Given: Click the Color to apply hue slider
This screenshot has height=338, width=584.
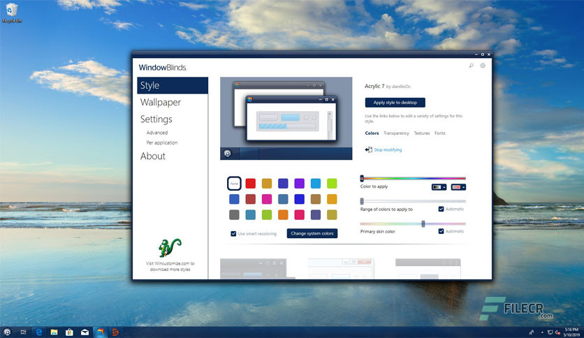Looking at the screenshot, I should (x=413, y=178).
